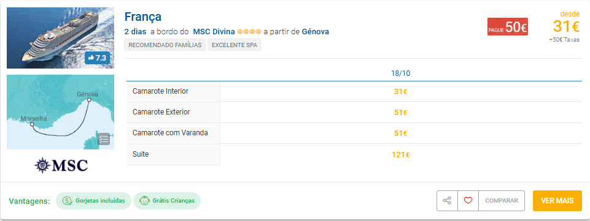
Task: Open the França cruise title link
Action: coord(143,17)
